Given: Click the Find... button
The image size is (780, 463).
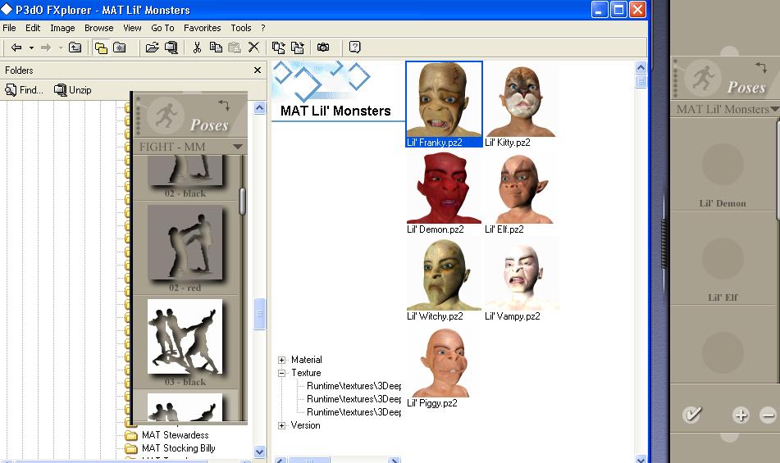Looking at the screenshot, I should (25, 90).
